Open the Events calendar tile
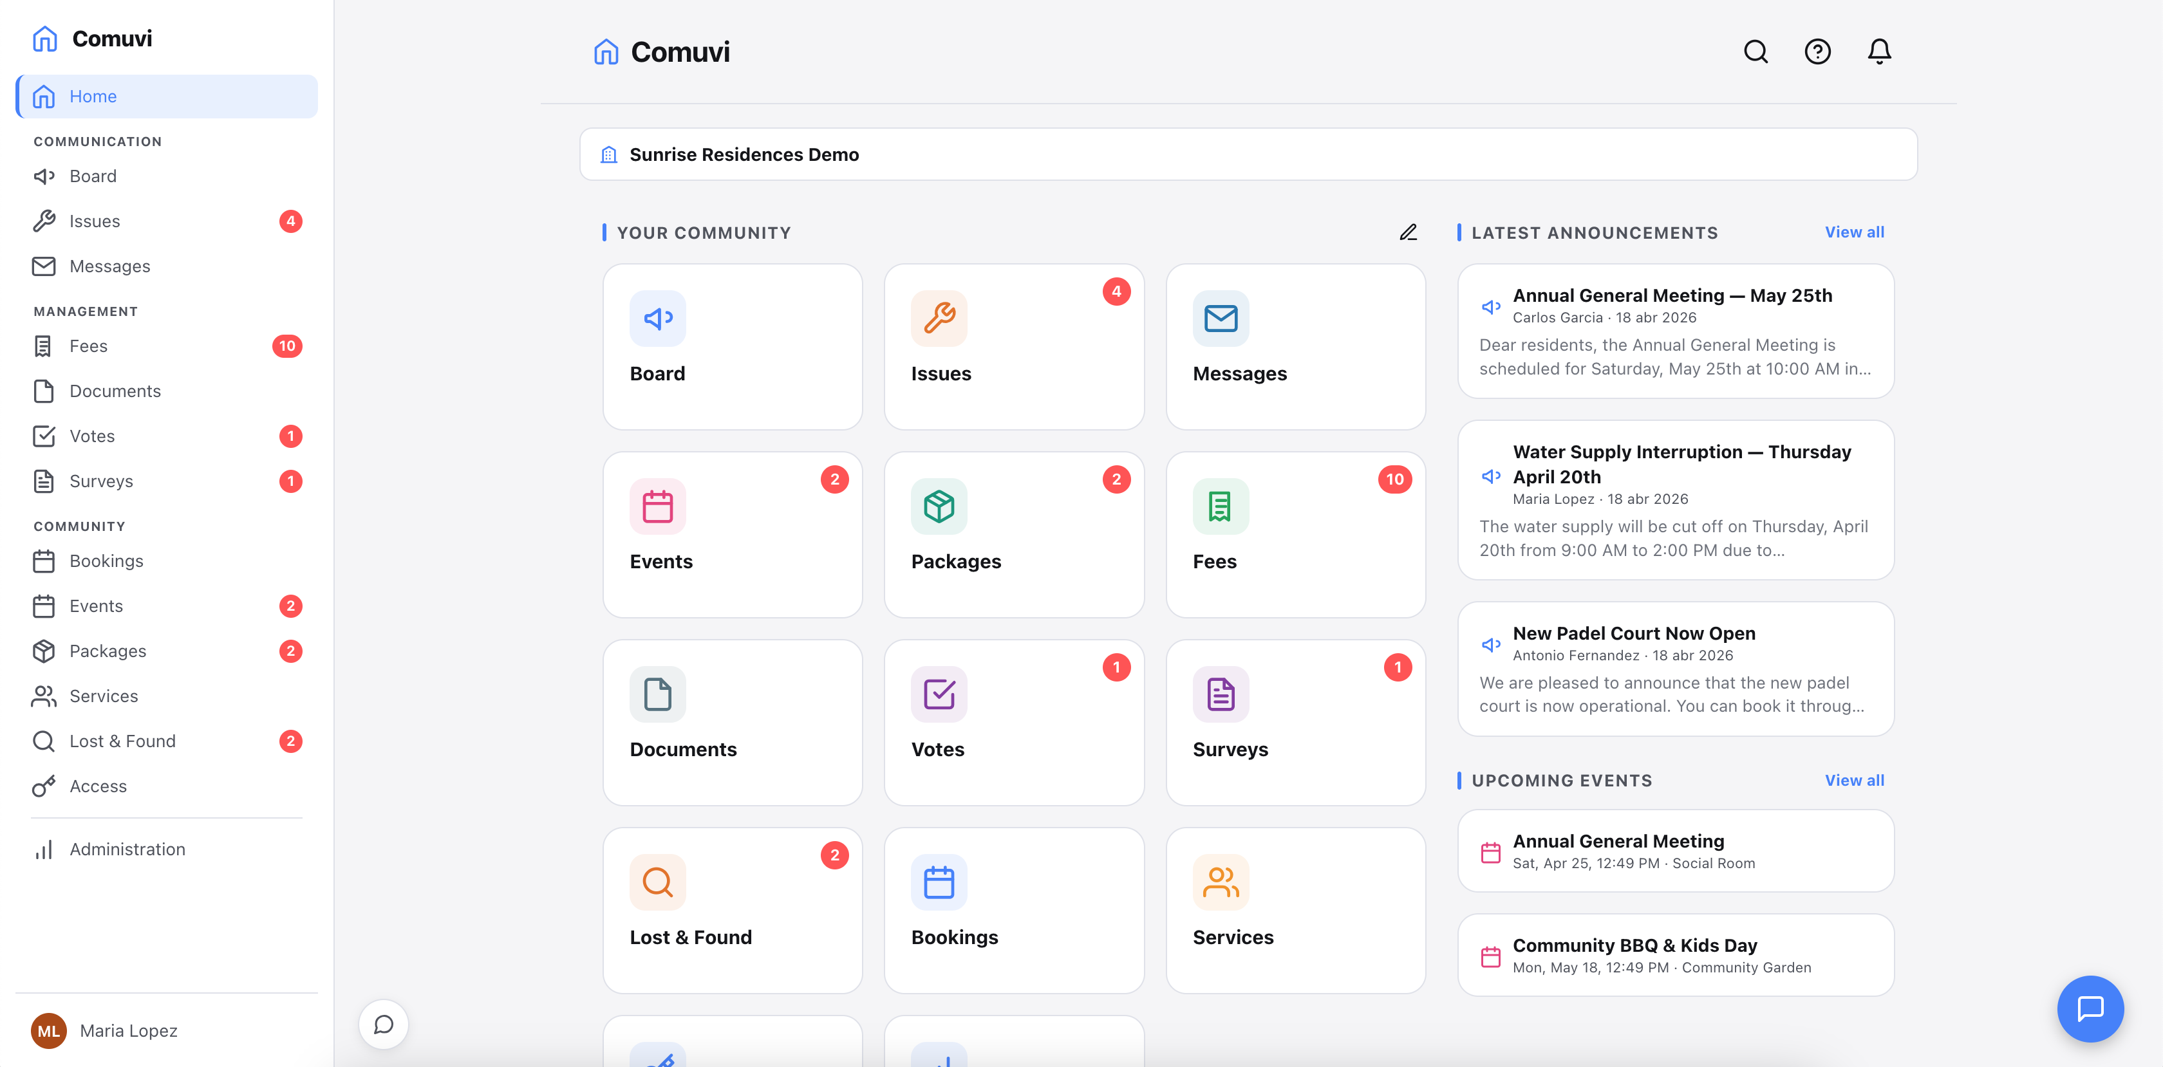 tap(732, 535)
